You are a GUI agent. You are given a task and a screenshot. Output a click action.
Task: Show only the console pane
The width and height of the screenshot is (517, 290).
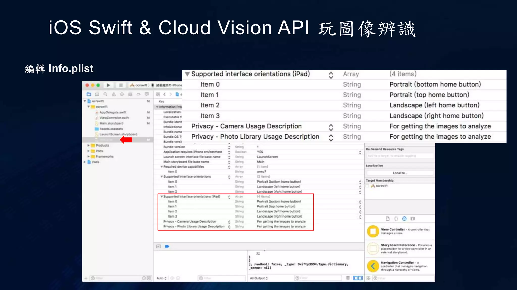(360, 278)
